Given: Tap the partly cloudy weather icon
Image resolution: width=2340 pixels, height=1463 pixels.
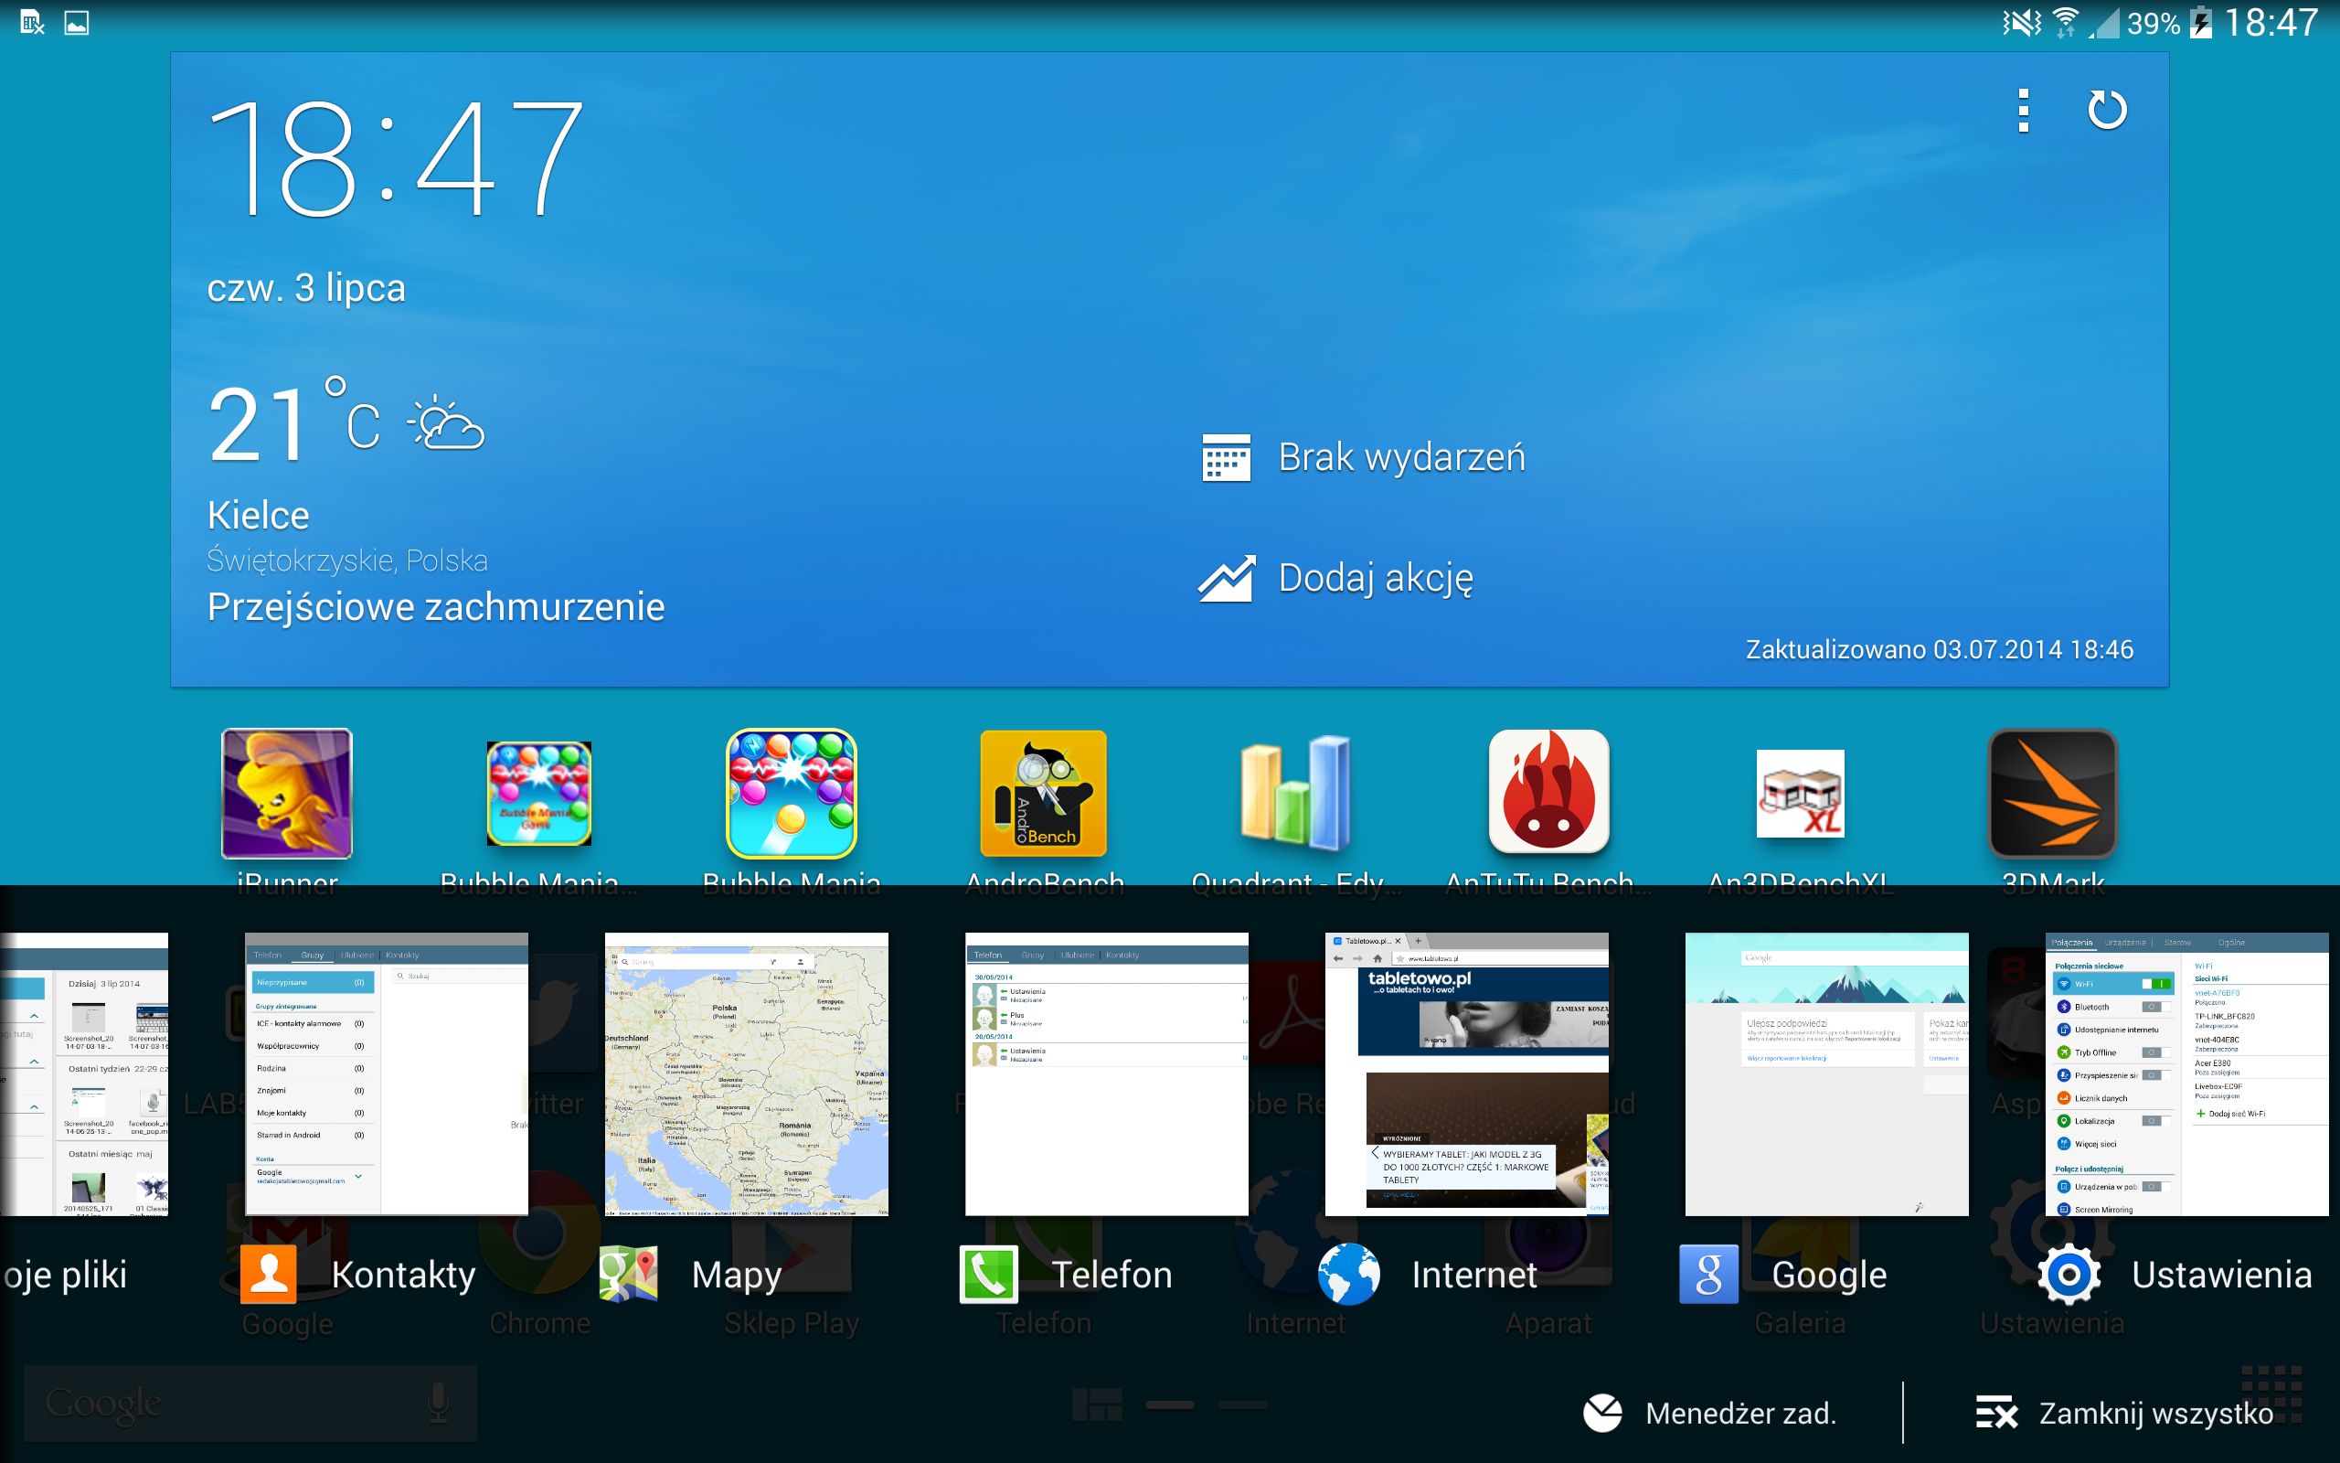Looking at the screenshot, I should 446,422.
